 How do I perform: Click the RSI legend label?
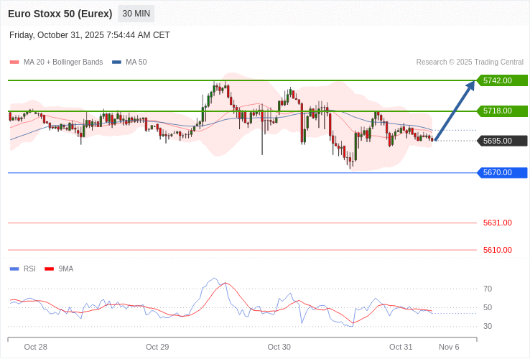click(29, 269)
